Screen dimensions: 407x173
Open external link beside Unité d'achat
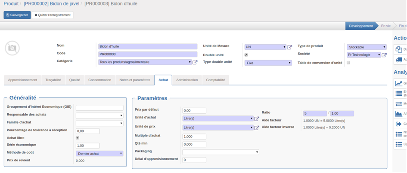click(x=257, y=119)
